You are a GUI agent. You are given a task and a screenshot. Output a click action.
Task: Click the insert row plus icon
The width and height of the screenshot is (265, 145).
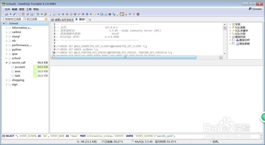click(x=71, y=14)
